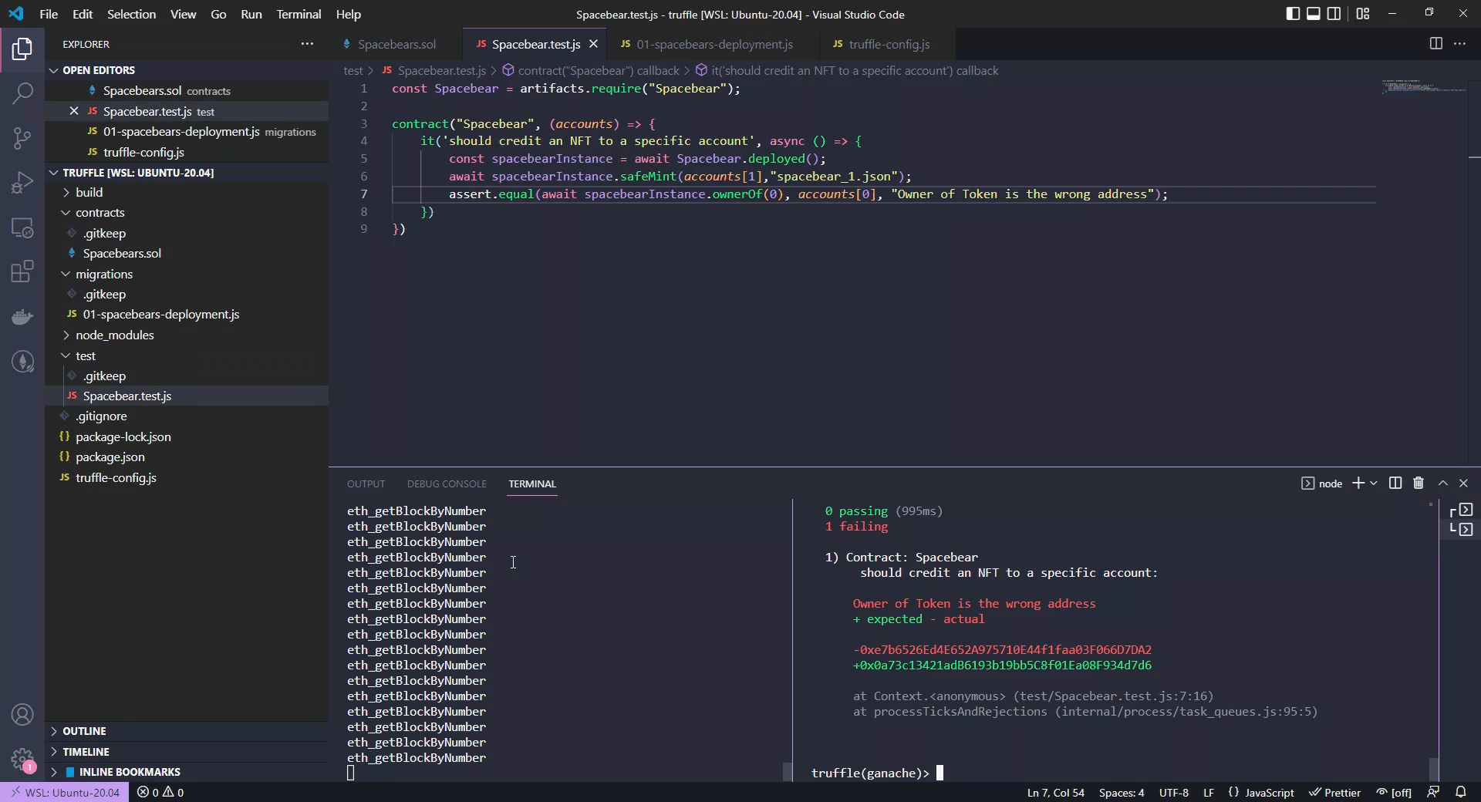The image size is (1481, 802).
Task: Add a new terminal with plus icon
Action: [x=1358, y=483]
